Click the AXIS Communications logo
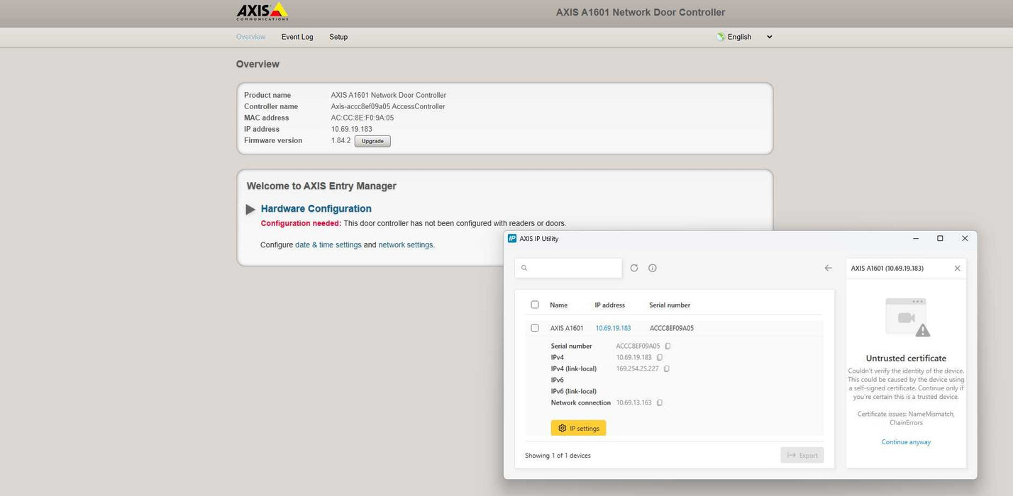Screen dimensions: 1013x496 point(262,11)
